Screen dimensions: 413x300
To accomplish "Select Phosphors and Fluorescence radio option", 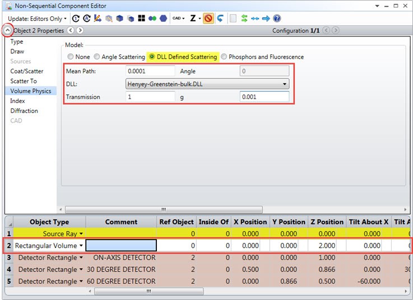I will click(x=224, y=57).
